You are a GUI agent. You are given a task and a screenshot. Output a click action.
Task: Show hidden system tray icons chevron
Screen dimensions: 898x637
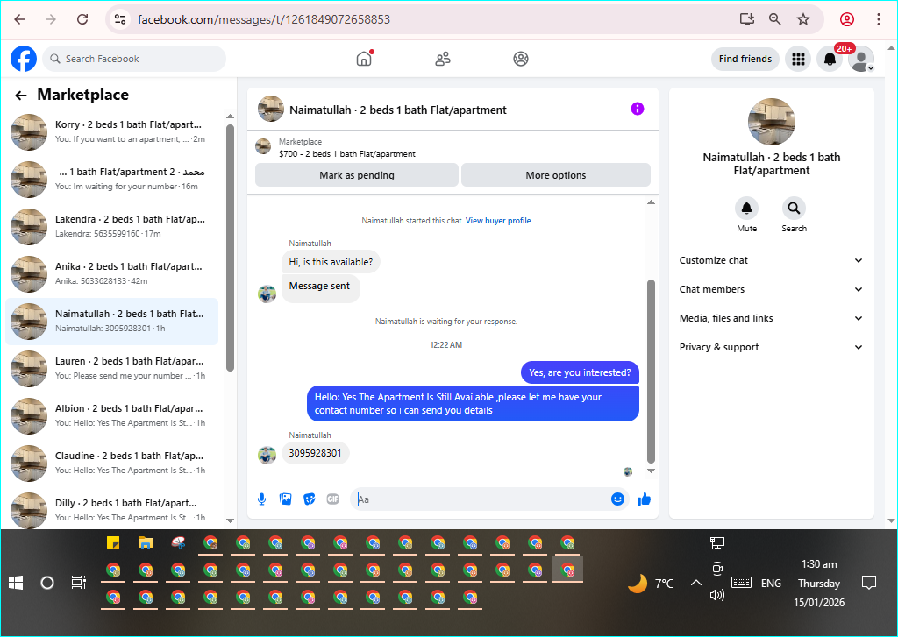(x=695, y=584)
